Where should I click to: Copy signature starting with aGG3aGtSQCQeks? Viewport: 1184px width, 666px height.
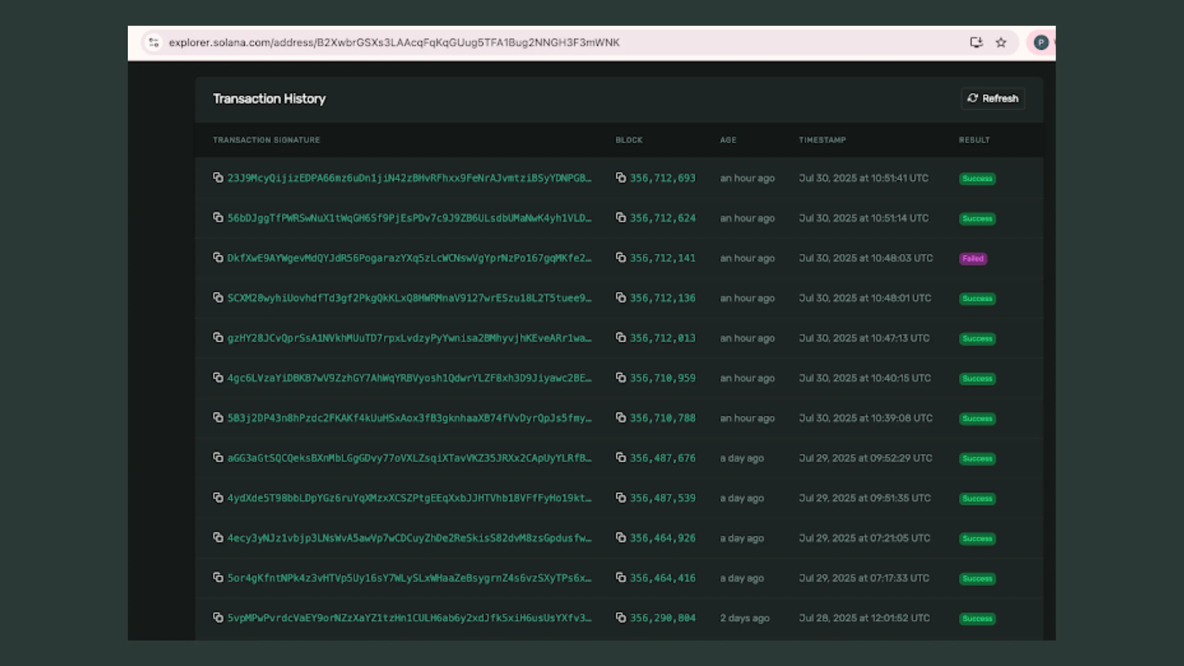click(218, 457)
